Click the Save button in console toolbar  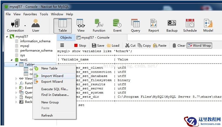[x=98, y=45]
